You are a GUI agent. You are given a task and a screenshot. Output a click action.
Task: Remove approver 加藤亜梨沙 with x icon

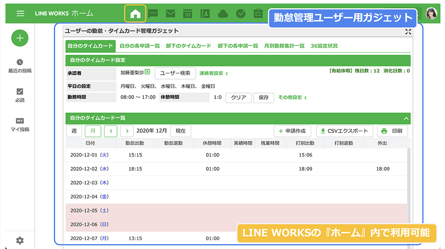(x=147, y=72)
